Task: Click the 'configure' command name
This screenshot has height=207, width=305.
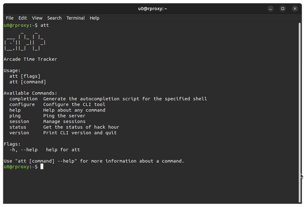Action: [x=22, y=104]
